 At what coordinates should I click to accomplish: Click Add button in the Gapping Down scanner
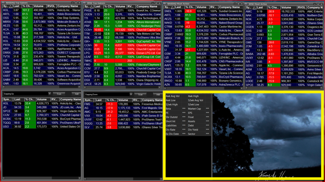click(x=158, y=95)
